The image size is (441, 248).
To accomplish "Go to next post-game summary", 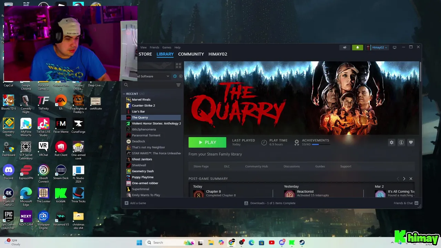I will [x=404, y=179].
